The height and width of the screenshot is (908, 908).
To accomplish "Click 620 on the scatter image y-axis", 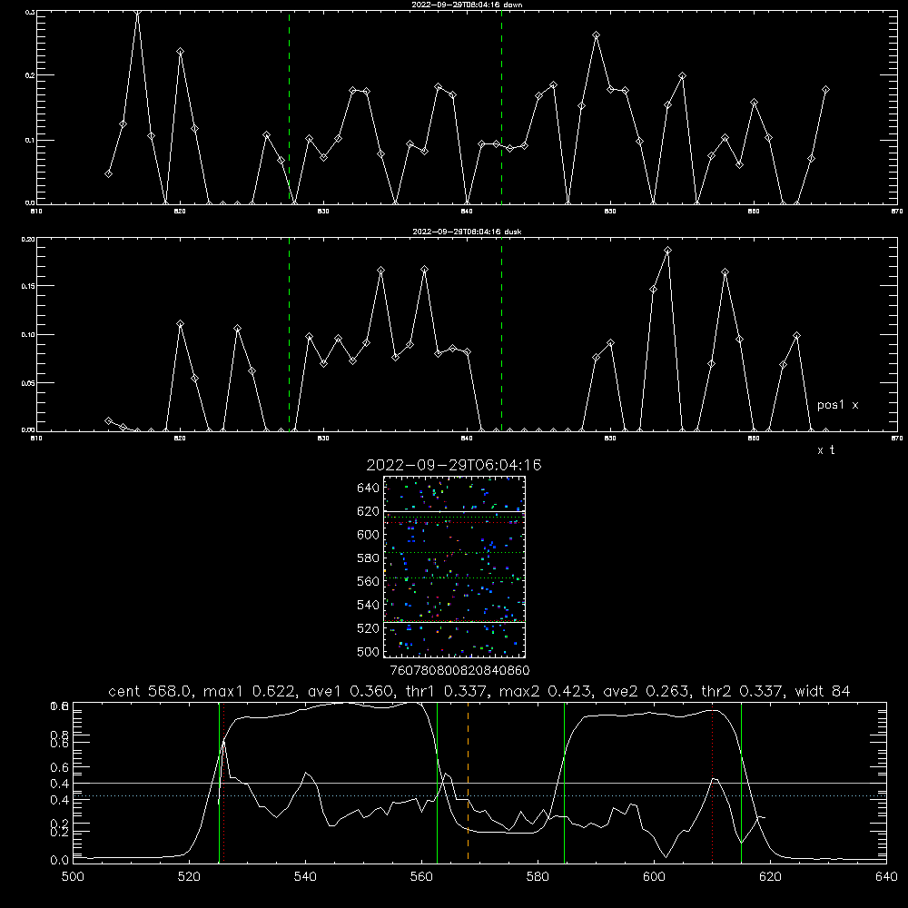I will (x=369, y=511).
